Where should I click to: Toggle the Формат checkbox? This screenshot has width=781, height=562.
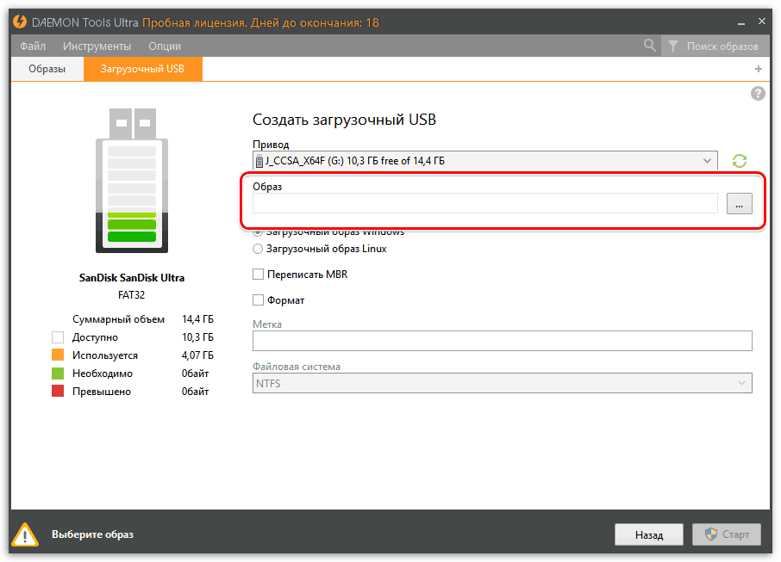click(258, 300)
